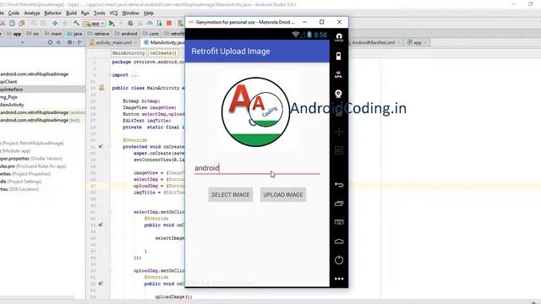Click the Genymotion recent apps button
Screen dimensions: 541x304
point(339,204)
